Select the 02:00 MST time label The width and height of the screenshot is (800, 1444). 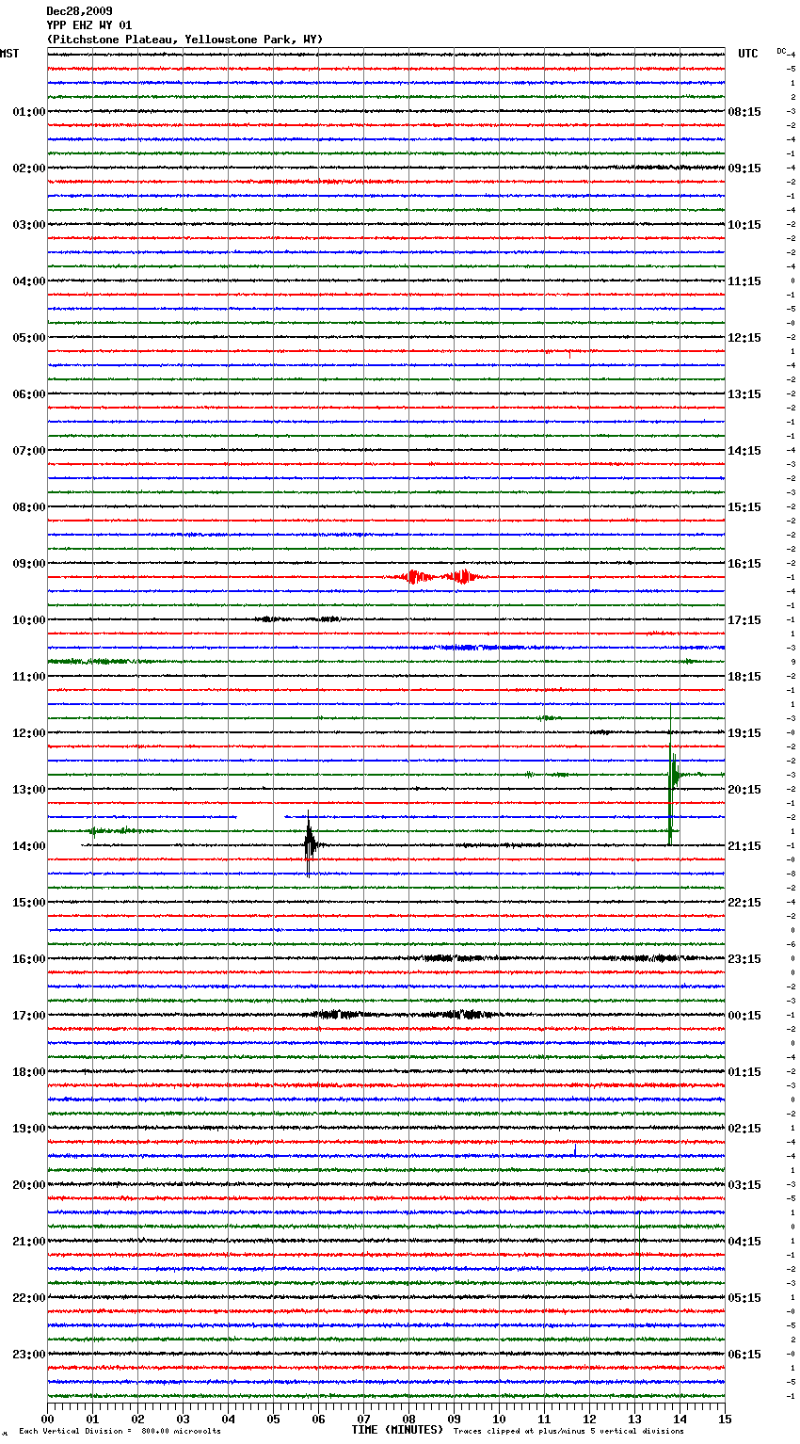(29, 168)
